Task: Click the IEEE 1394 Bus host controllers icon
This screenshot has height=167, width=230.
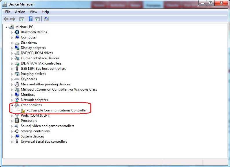Action: (17, 69)
